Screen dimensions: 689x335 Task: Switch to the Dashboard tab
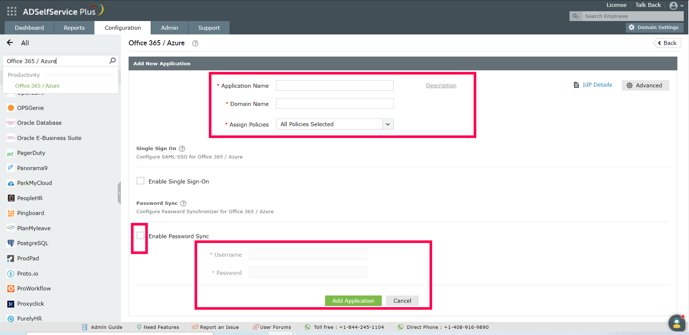tap(29, 28)
